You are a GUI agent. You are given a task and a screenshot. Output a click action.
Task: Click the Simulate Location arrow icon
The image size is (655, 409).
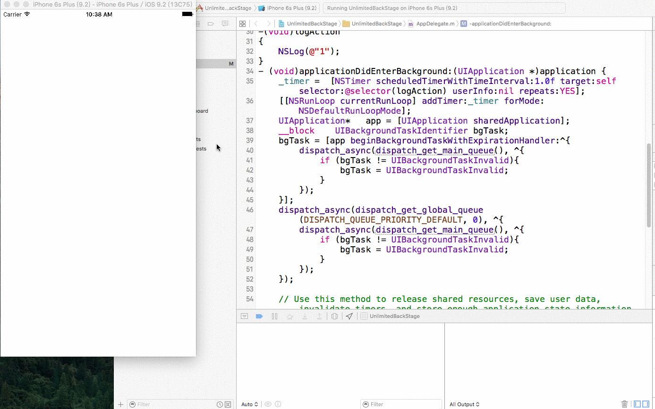(x=349, y=316)
